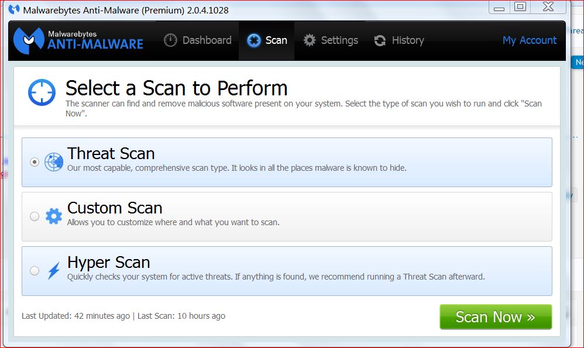Click the History refresh-arrows icon
The height and width of the screenshot is (348, 584).
click(380, 40)
